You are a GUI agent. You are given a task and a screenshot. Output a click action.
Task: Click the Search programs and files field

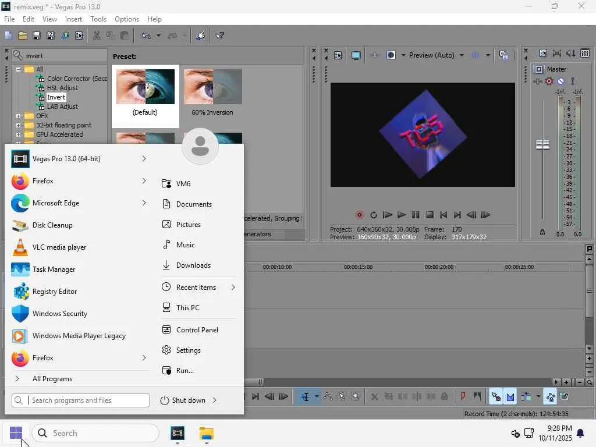click(80, 400)
